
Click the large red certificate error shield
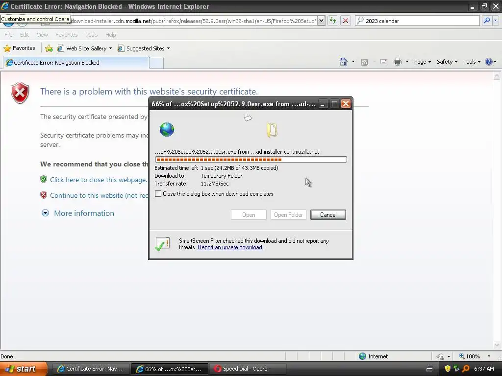pos(20,93)
